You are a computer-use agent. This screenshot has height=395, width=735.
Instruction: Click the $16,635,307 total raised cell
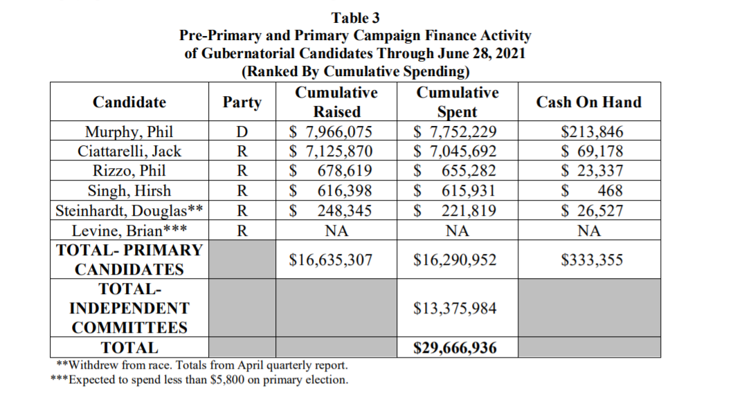tap(331, 260)
